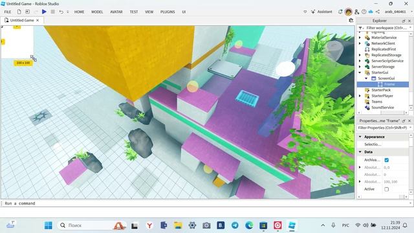The height and width of the screenshot is (233, 414).
Task: Switch to the TEST ribbon tab
Action: click(134, 12)
